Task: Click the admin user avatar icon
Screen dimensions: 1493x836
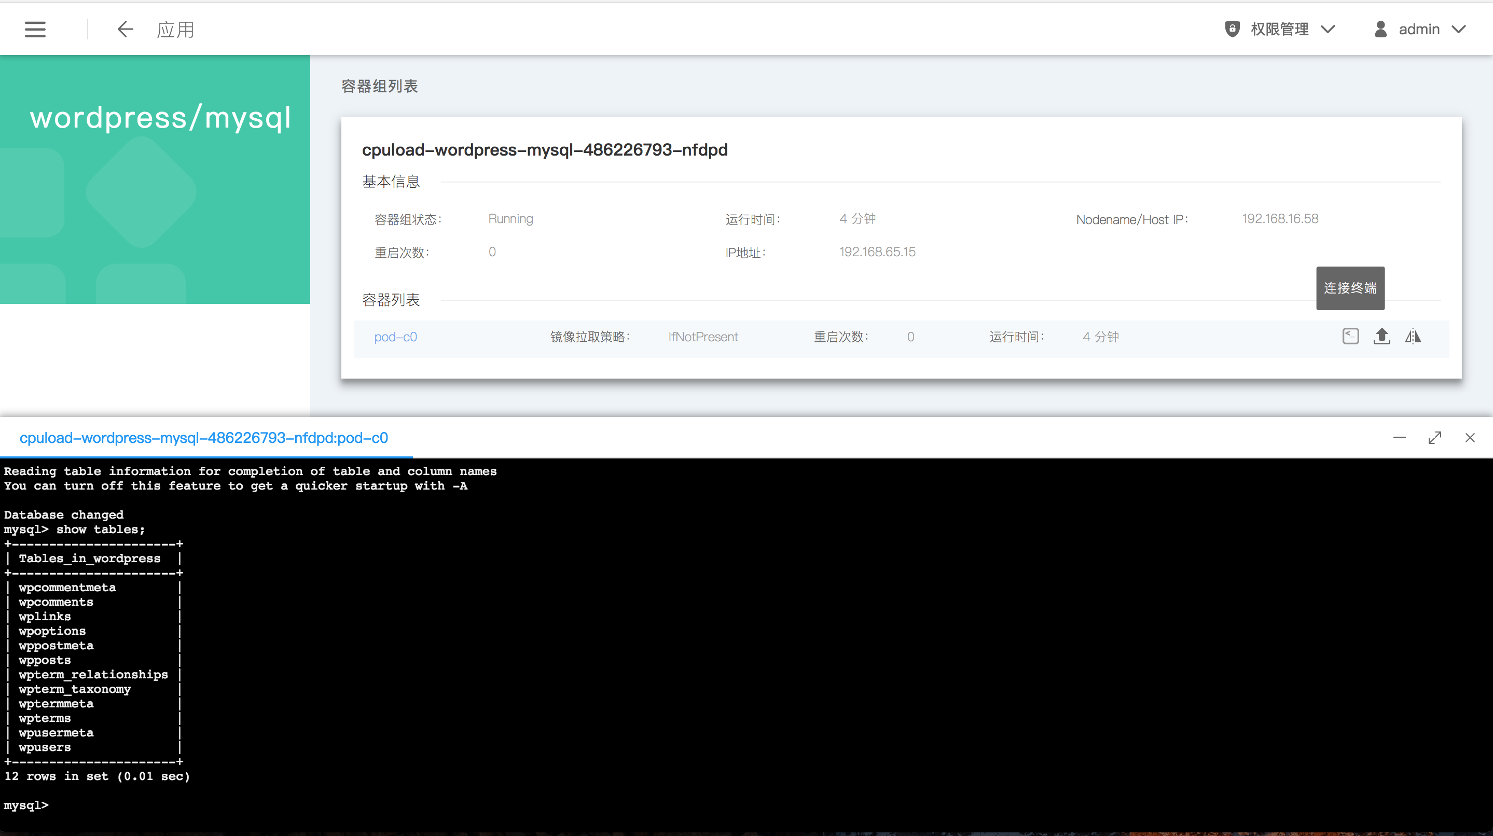Action: (1380, 29)
